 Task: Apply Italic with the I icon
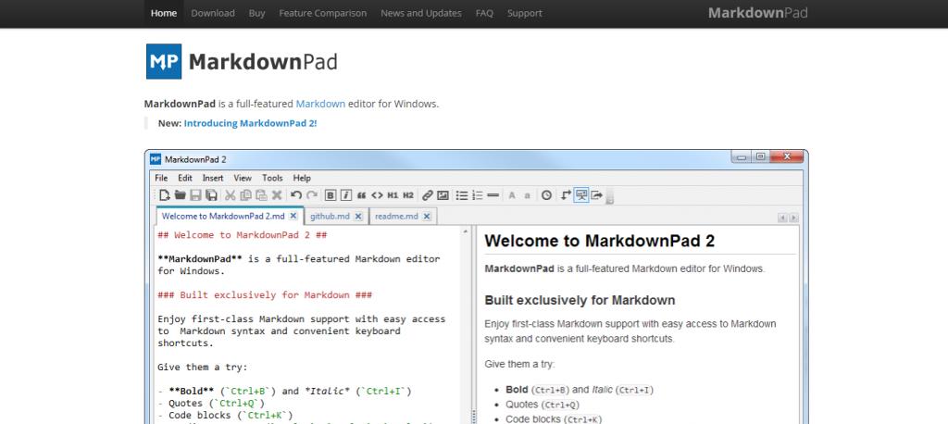[x=346, y=194]
